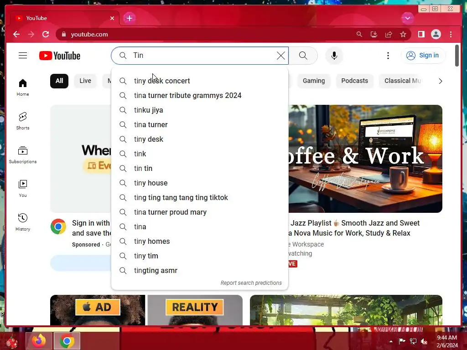The image size is (467, 350).
Task: Open the clock showing 9:44 AM
Action: point(447,341)
